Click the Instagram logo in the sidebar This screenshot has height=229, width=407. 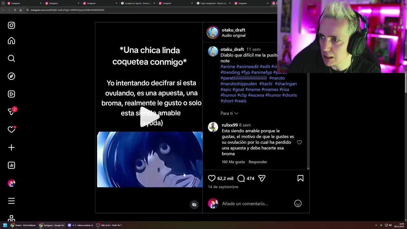[11, 25]
